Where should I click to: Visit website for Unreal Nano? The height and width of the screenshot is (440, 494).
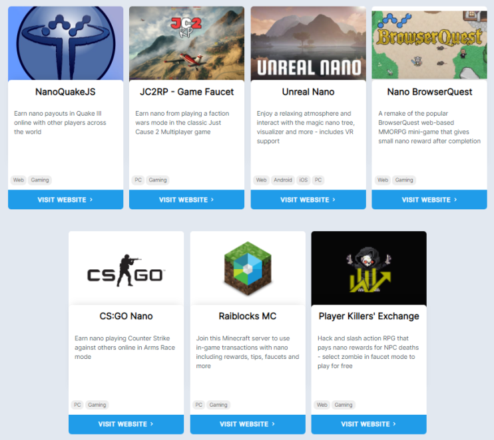pos(308,199)
